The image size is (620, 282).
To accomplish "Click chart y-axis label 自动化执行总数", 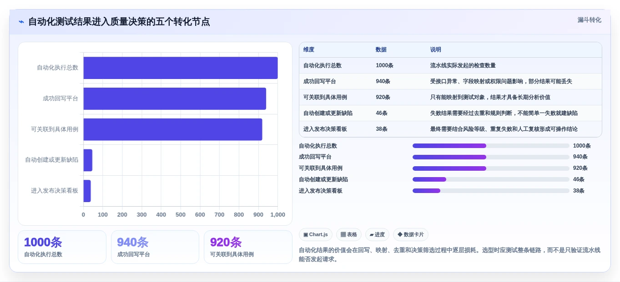I will (x=57, y=68).
